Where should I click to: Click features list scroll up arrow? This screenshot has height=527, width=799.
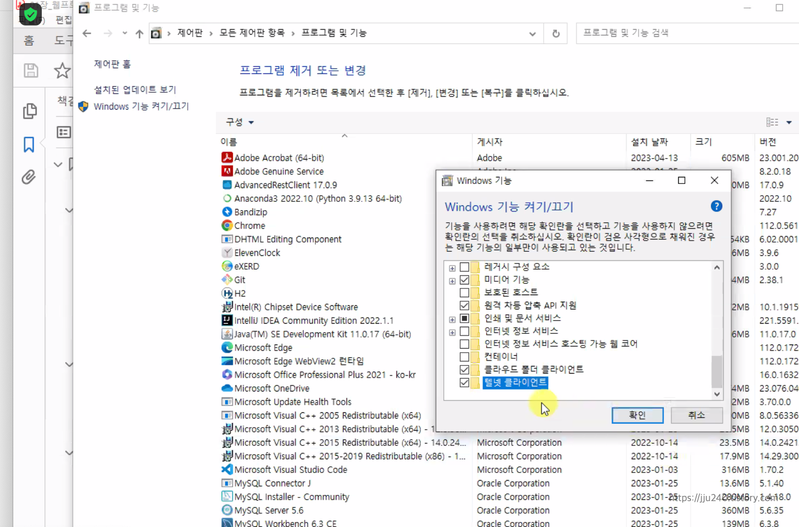[x=716, y=267]
